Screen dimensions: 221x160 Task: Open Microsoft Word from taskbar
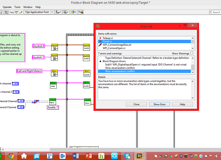[76, 156]
